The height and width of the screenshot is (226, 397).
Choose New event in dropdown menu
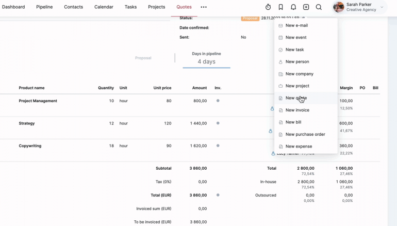tap(296, 38)
